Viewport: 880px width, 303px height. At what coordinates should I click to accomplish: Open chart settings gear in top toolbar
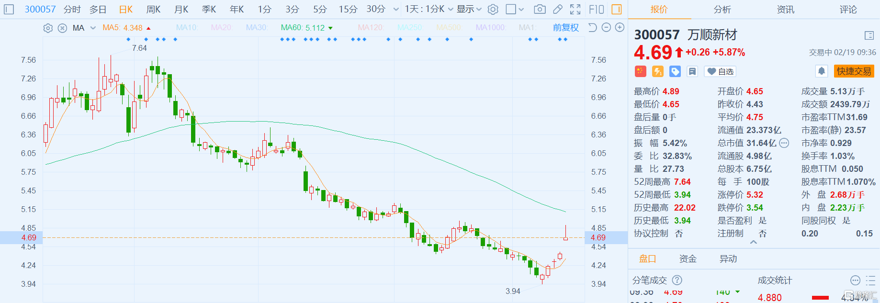[493, 9]
